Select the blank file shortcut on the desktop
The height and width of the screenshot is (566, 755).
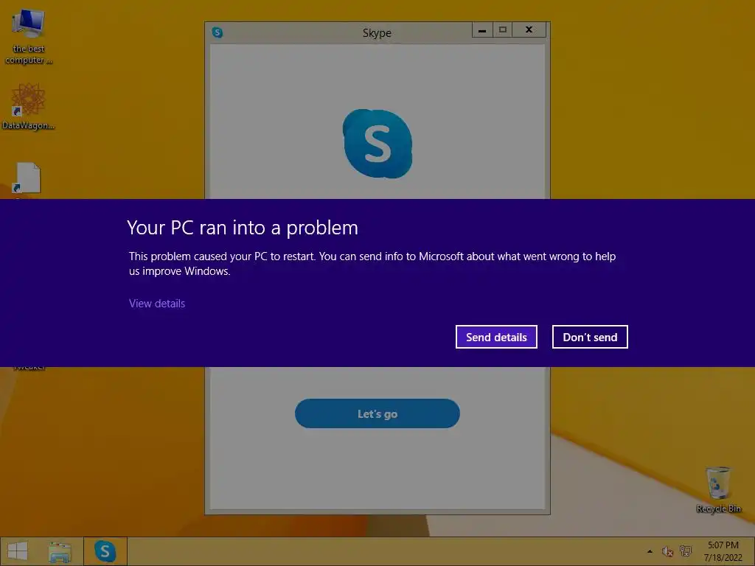coord(27,178)
